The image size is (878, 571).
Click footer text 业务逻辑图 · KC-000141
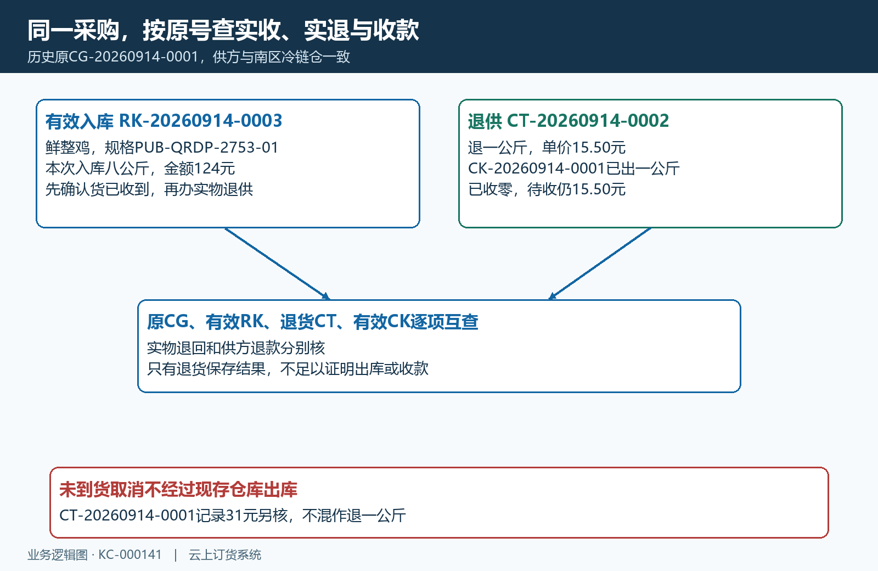(95, 555)
